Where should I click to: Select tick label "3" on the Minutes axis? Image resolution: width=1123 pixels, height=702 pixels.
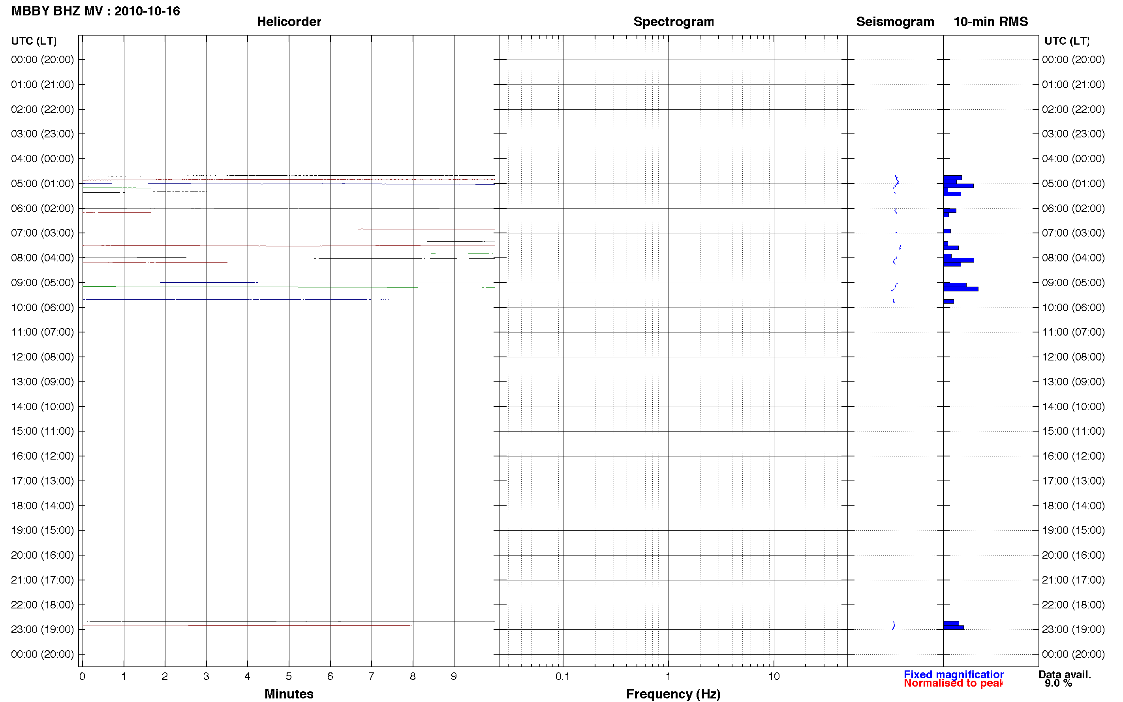[x=206, y=676]
